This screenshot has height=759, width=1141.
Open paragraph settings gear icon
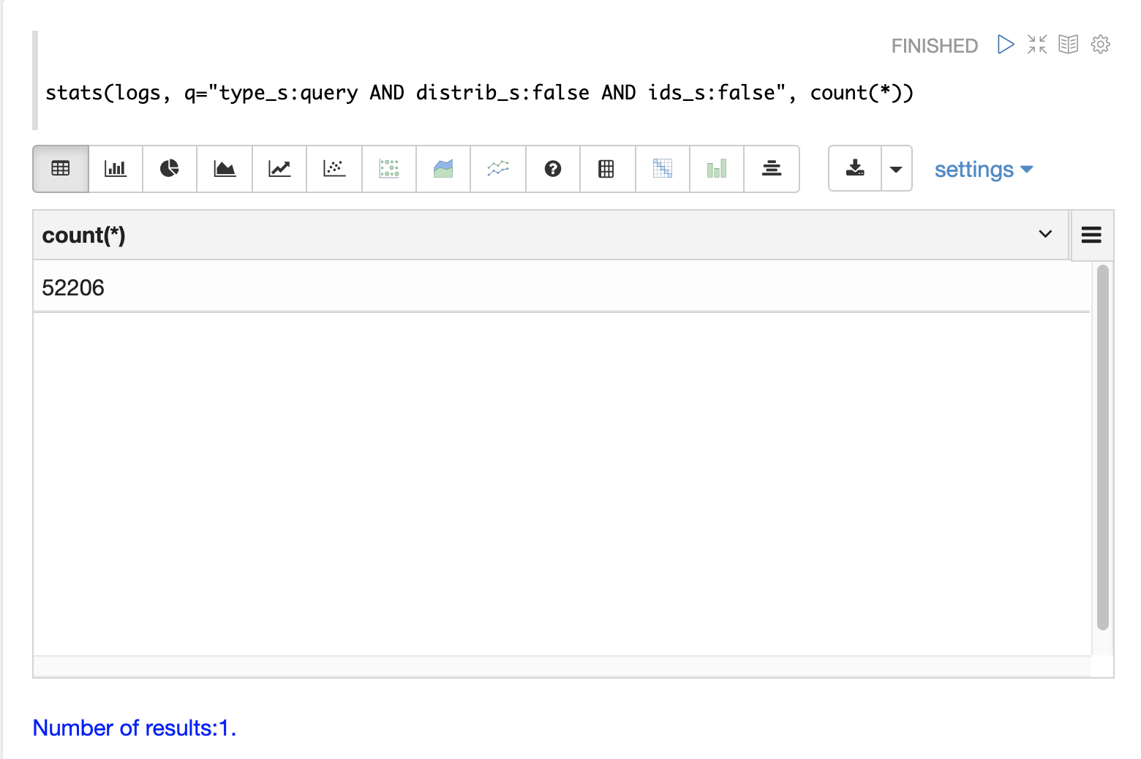tap(1100, 45)
